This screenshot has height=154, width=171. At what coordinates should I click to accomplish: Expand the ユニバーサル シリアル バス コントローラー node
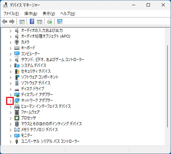(x=11, y=142)
